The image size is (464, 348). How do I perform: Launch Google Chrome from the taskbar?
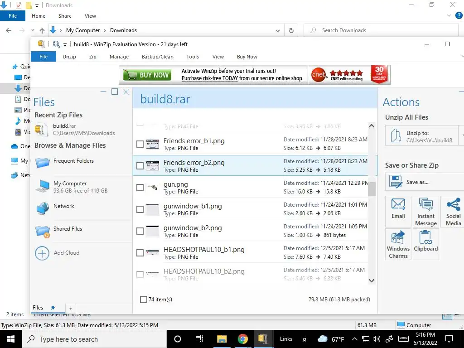242,339
